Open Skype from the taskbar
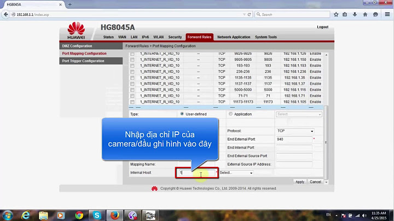This screenshot has width=394, height=221. 97,216
